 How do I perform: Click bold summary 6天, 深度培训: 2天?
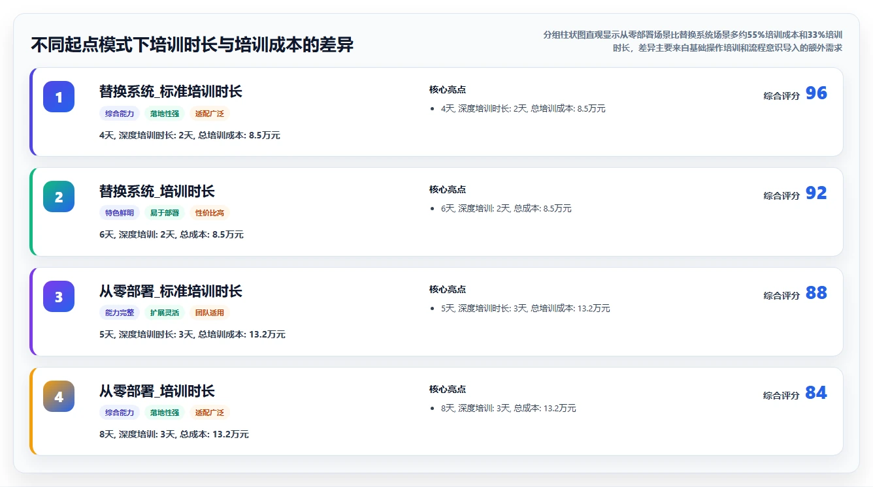(171, 234)
